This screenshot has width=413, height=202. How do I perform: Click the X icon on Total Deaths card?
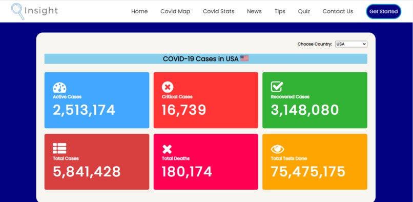[x=167, y=149]
